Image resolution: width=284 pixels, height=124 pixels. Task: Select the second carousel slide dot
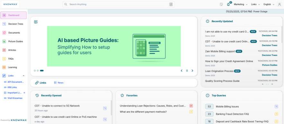click(x=38, y=71)
